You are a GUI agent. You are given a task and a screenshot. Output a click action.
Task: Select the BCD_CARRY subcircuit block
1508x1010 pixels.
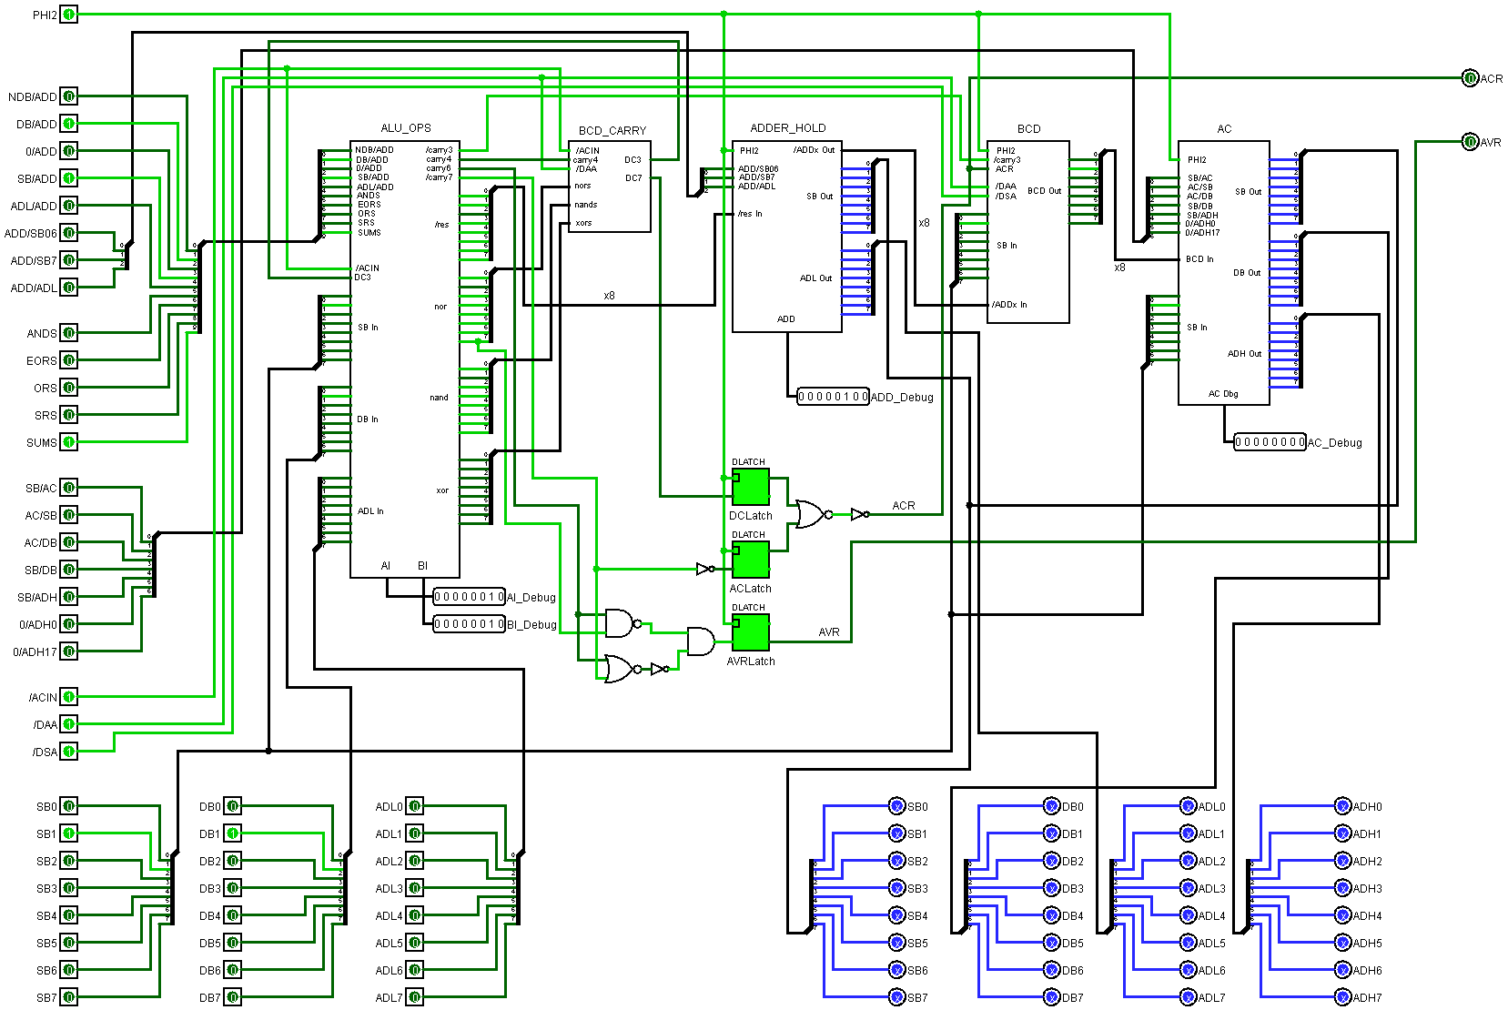609,187
